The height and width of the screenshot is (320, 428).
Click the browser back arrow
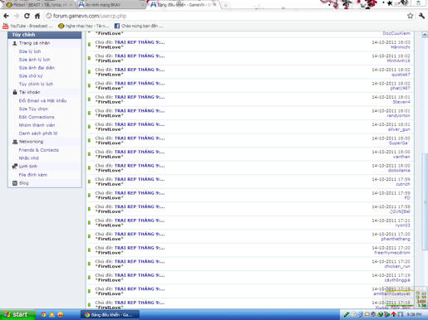[x=6, y=16]
